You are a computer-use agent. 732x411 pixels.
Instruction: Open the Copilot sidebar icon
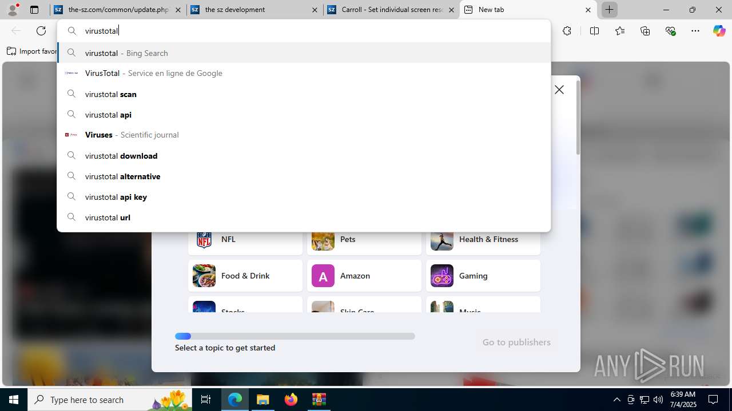(x=719, y=31)
